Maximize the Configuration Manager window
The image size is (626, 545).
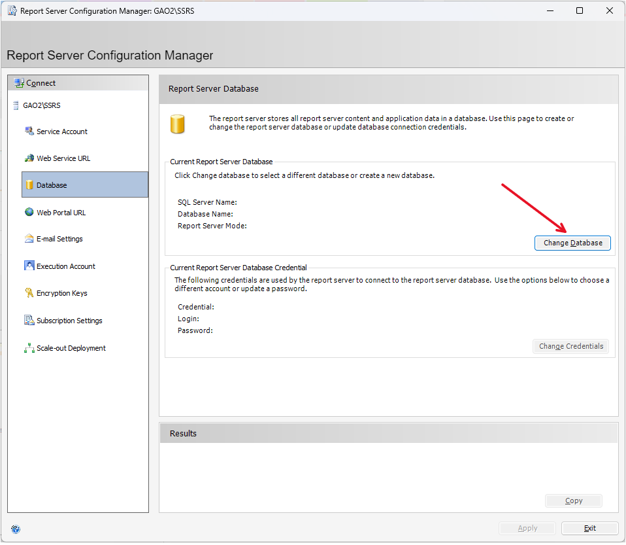580,11
